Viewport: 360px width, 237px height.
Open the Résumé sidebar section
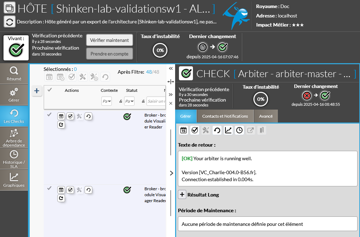point(14,74)
